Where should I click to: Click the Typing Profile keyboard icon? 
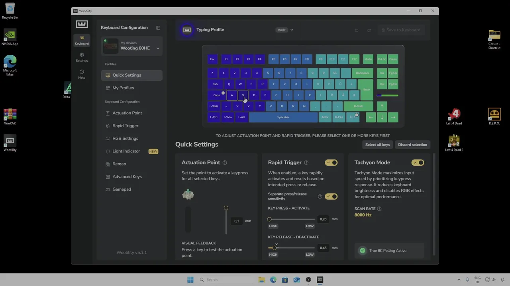pyautogui.click(x=187, y=30)
